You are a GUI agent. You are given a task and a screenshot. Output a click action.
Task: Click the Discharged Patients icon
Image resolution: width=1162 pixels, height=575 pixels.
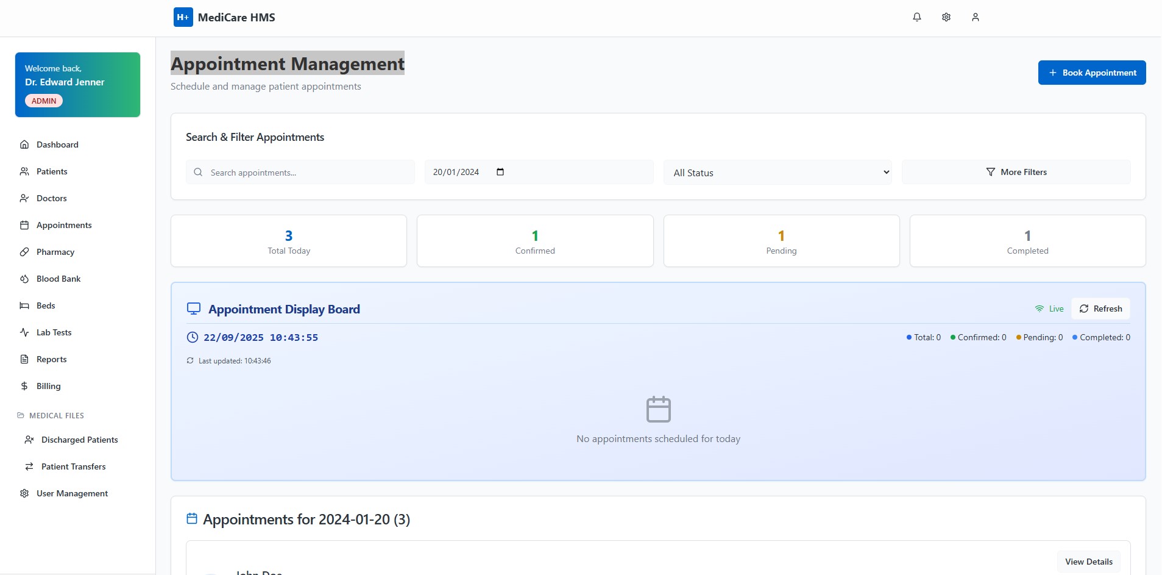click(x=29, y=440)
